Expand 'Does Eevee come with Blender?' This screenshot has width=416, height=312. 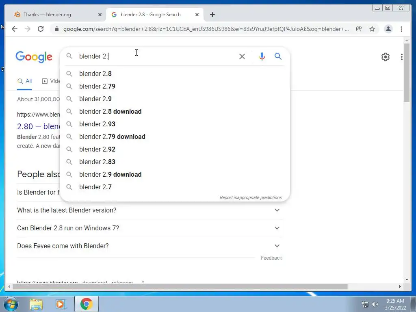[x=149, y=246]
